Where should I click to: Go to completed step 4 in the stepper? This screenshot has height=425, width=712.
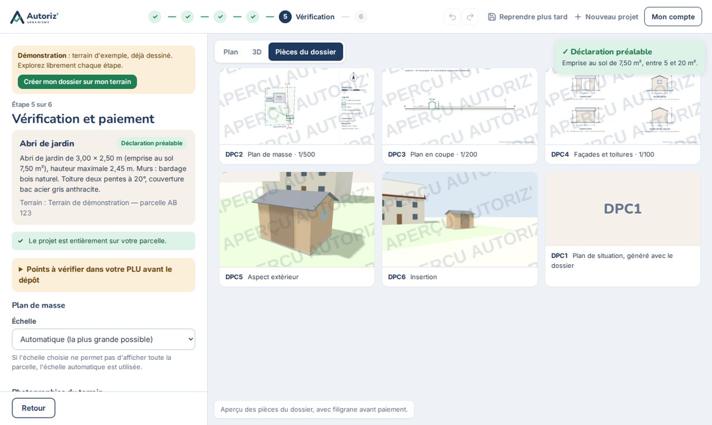[x=253, y=17]
